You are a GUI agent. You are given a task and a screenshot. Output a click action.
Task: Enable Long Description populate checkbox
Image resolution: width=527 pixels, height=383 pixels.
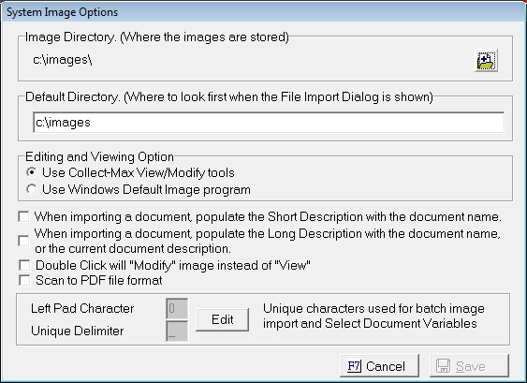23,241
